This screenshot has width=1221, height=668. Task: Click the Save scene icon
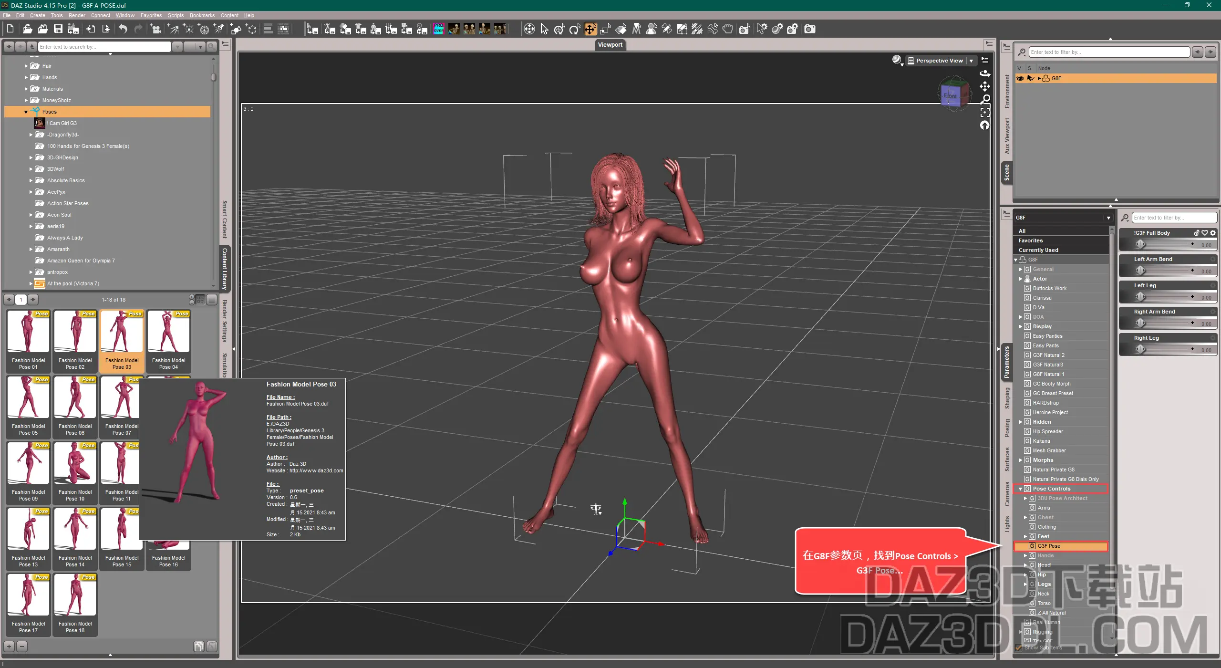(x=58, y=29)
